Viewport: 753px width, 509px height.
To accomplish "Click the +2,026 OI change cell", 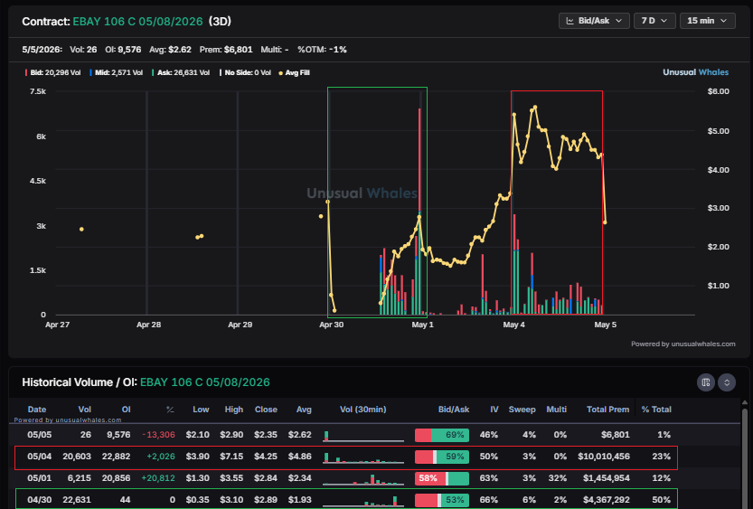I will click(x=160, y=457).
